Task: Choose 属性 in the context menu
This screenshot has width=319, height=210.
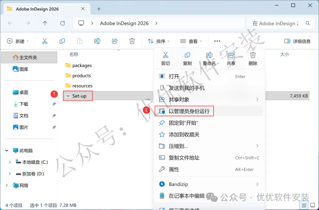Action: [209, 169]
